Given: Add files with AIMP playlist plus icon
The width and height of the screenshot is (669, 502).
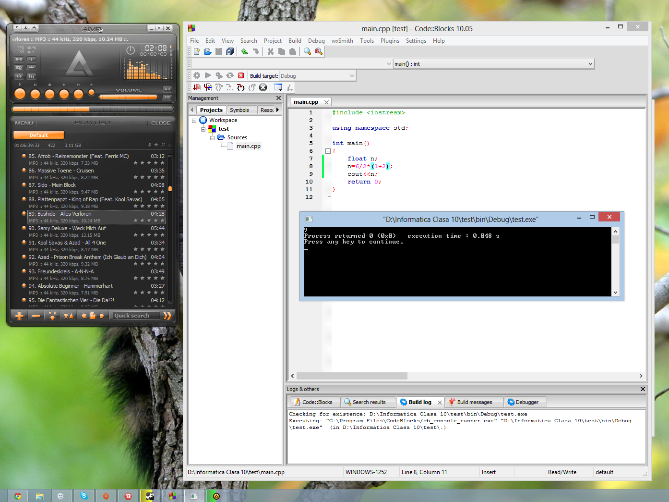Looking at the screenshot, I should point(20,316).
